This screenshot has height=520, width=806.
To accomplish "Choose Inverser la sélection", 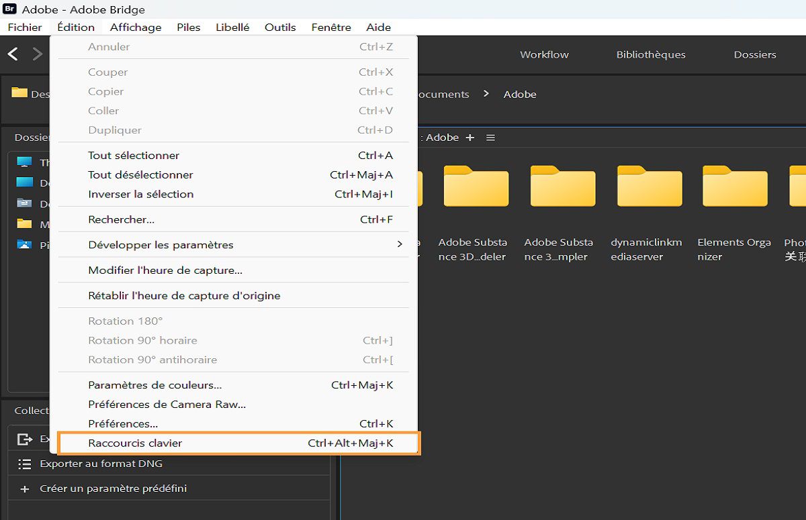I will (234, 195).
